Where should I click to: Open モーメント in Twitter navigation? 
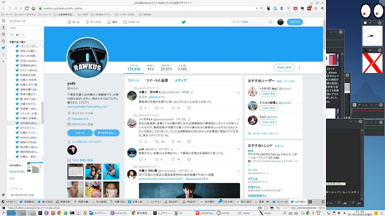[x=93, y=22]
